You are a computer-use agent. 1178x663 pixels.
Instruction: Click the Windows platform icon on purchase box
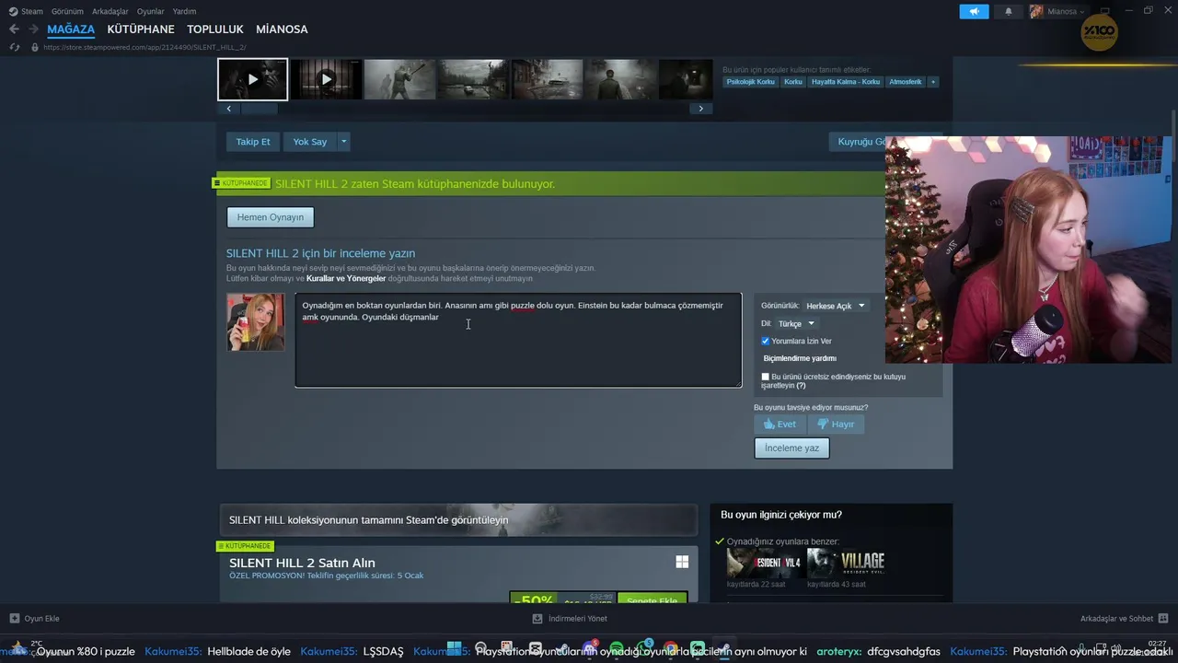pyautogui.click(x=682, y=562)
